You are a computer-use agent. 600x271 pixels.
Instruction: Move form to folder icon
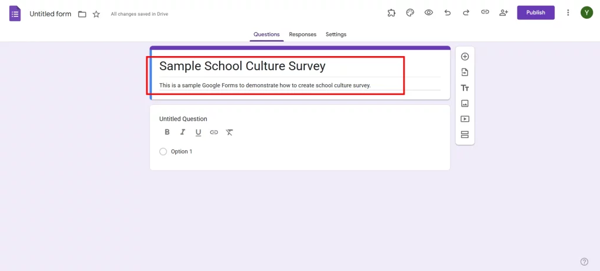click(82, 14)
